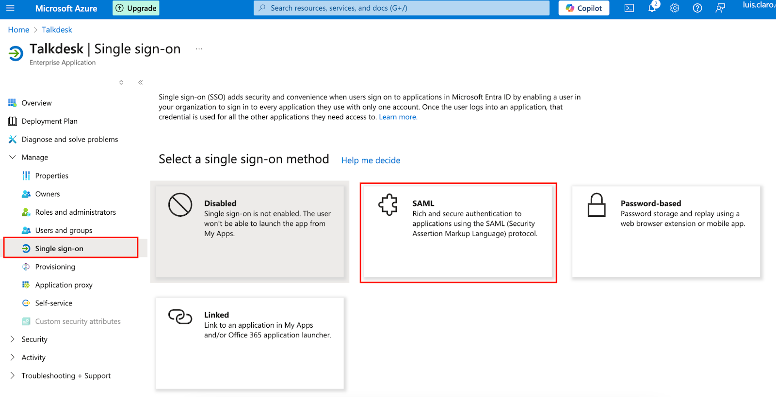The width and height of the screenshot is (776, 397).
Task: Click the Diagnose wrench icon
Action: point(12,139)
